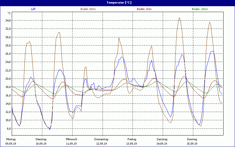The image size is (235, 147).
Task: Select the 'Montag' day label
Action: tap(11, 139)
